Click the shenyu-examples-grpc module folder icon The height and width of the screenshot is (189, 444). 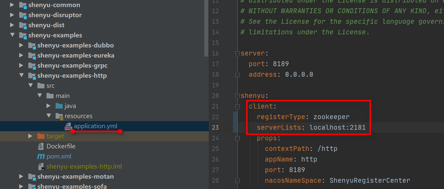point(32,66)
